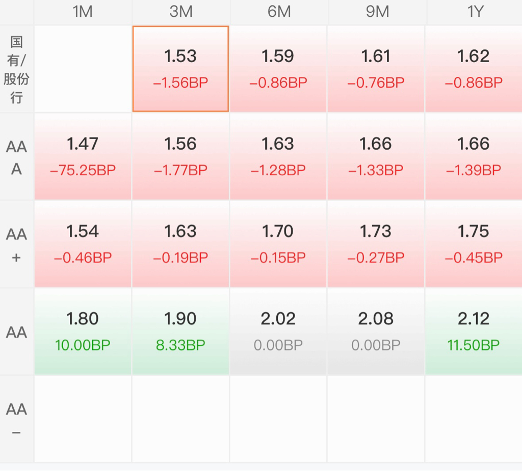Click the AAA 3M cell with -1.77BP
522x471 pixels.
coord(180,156)
